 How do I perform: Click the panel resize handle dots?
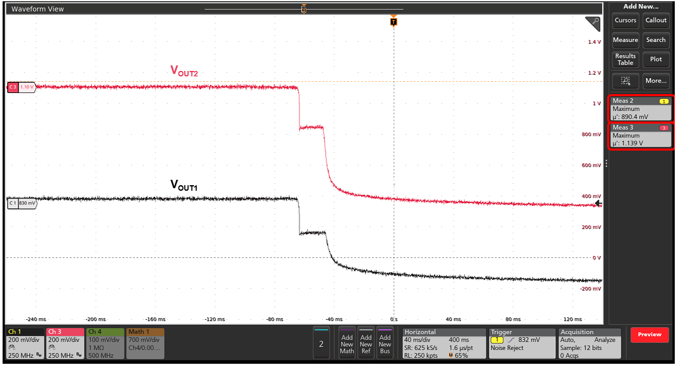pyautogui.click(x=606, y=163)
